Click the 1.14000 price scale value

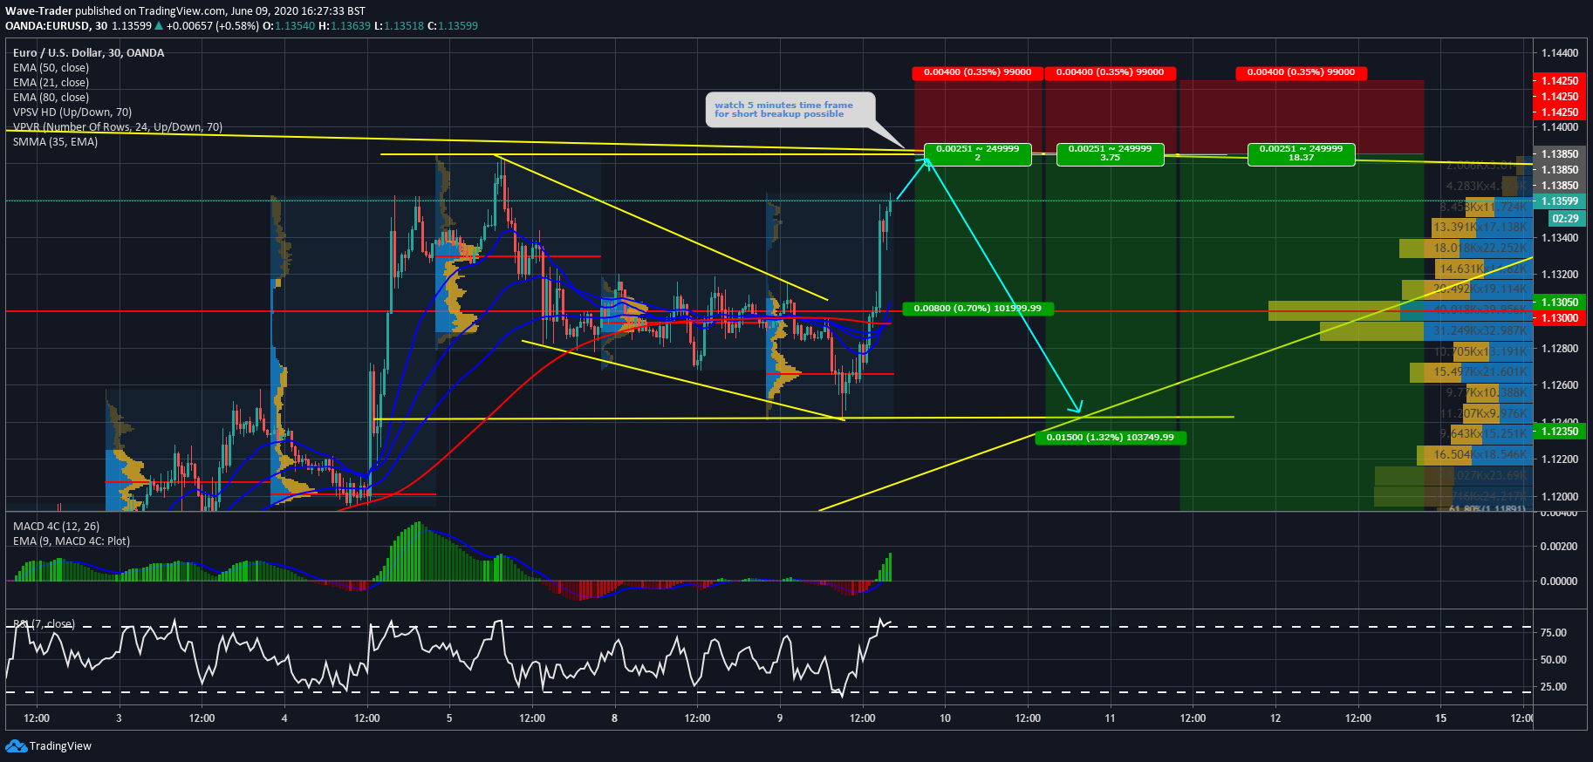pos(1559,127)
